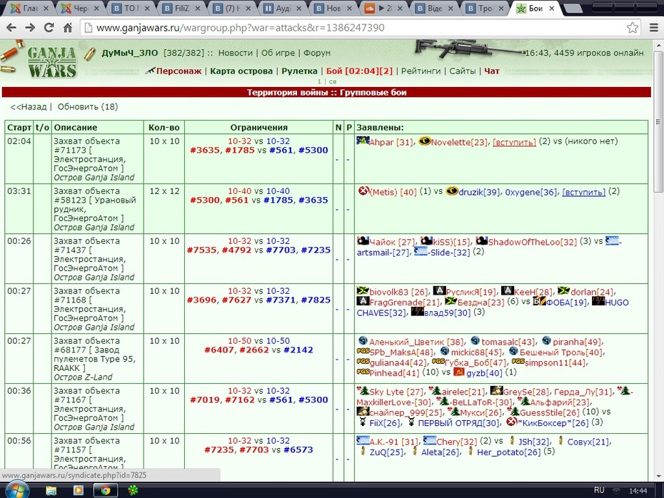Click Обновить refresh link
This screenshot has height=498, width=664.
88,106
